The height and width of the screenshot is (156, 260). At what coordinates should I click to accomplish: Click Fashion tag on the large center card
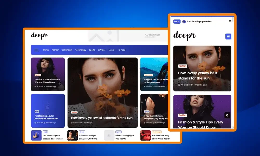pos(74,112)
